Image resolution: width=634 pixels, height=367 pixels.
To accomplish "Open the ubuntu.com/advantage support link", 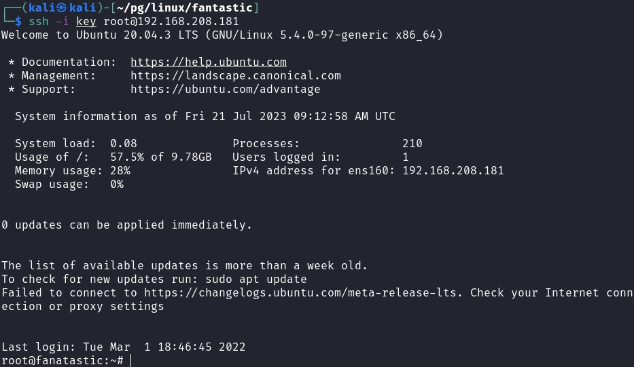I will pos(225,89).
